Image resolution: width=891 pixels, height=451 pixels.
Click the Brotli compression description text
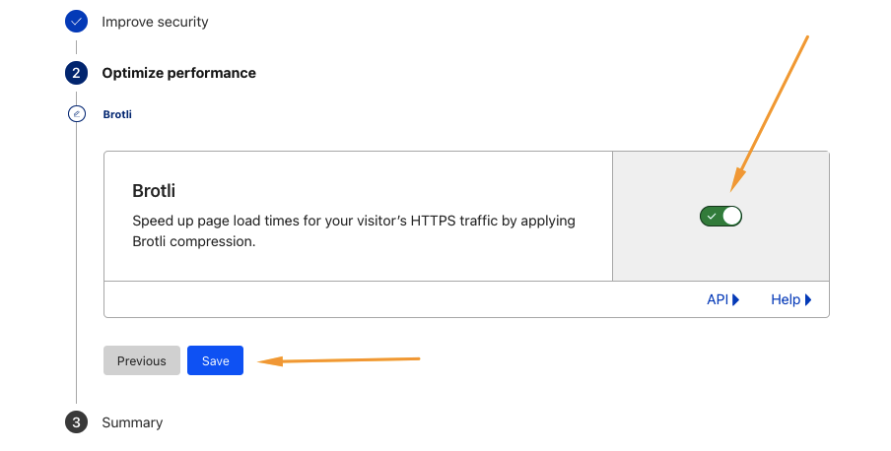[353, 230]
